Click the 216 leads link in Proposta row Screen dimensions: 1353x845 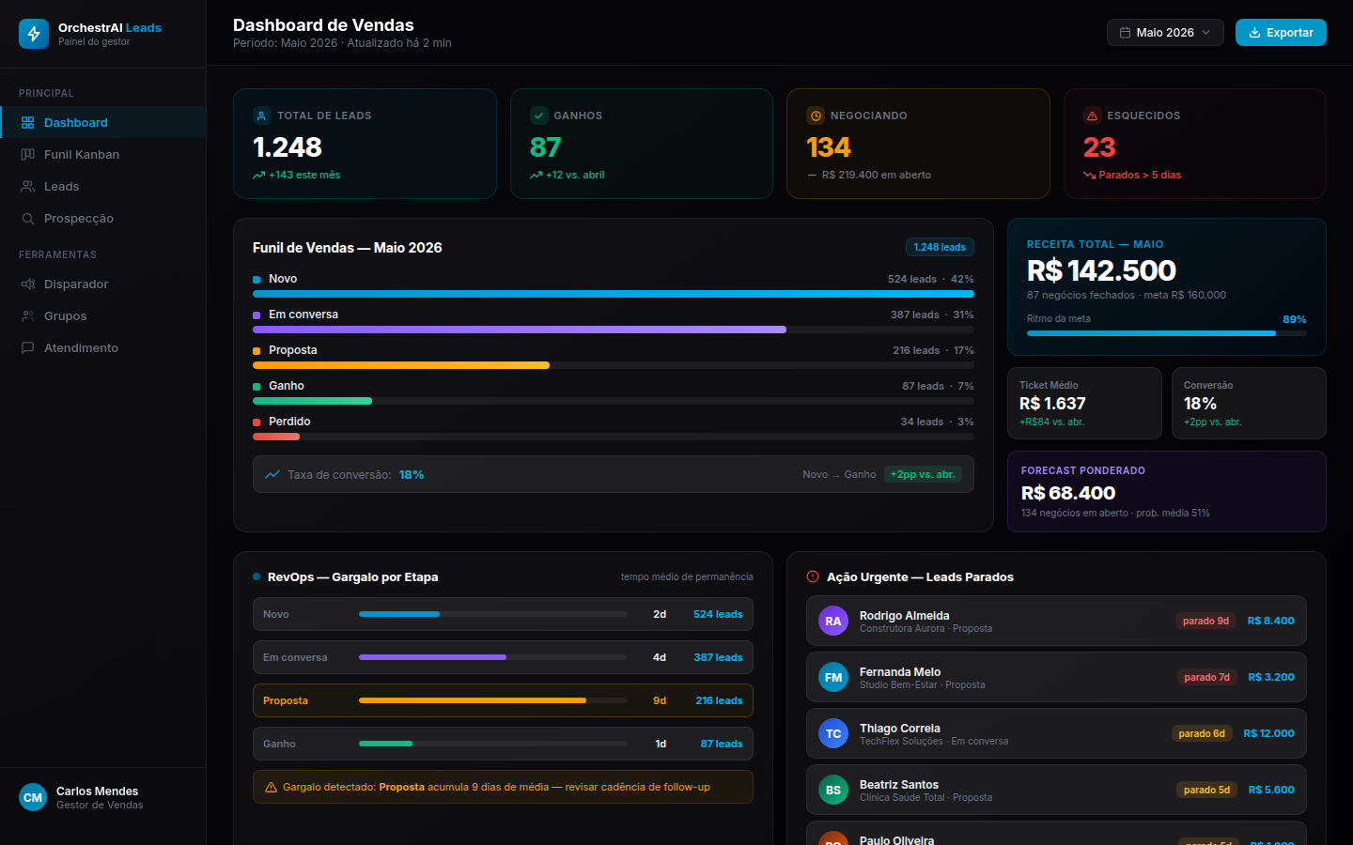[719, 701]
